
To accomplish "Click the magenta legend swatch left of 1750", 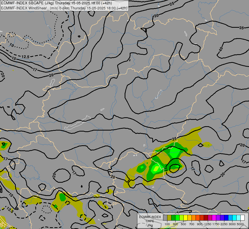I will click(214, 218).
